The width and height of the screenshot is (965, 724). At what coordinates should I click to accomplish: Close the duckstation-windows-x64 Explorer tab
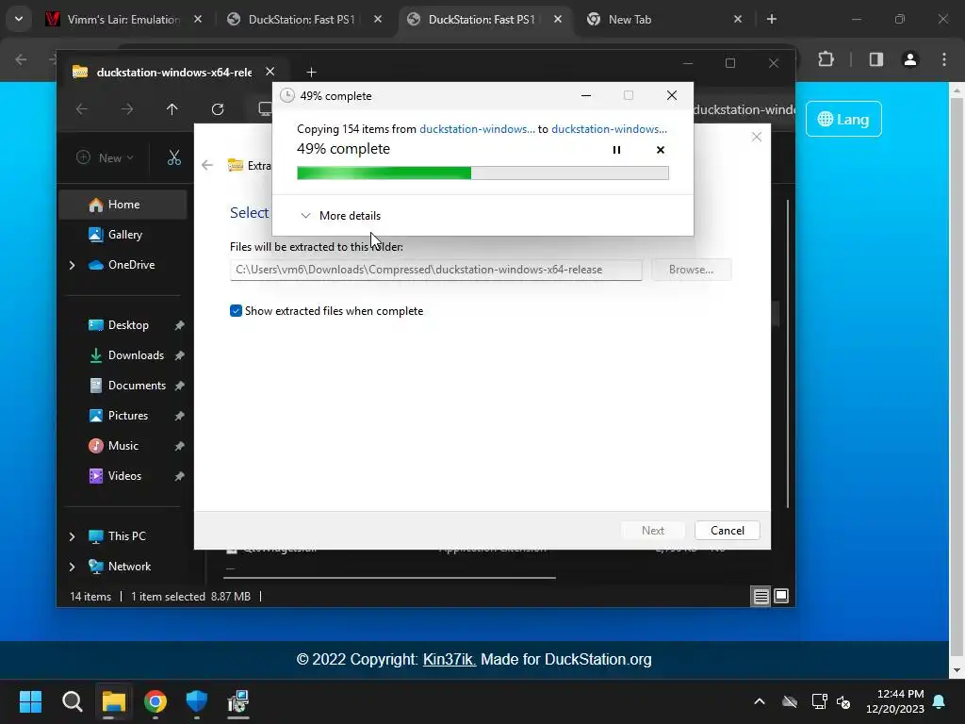tap(270, 72)
